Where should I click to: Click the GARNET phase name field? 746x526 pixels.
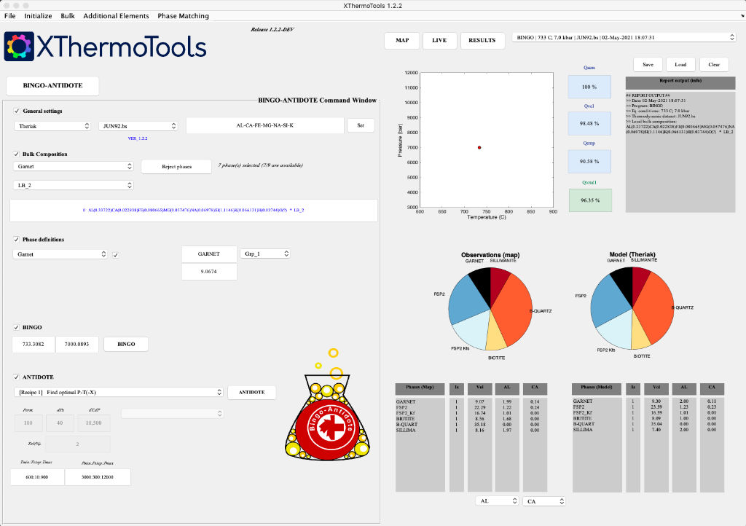pyautogui.click(x=209, y=254)
